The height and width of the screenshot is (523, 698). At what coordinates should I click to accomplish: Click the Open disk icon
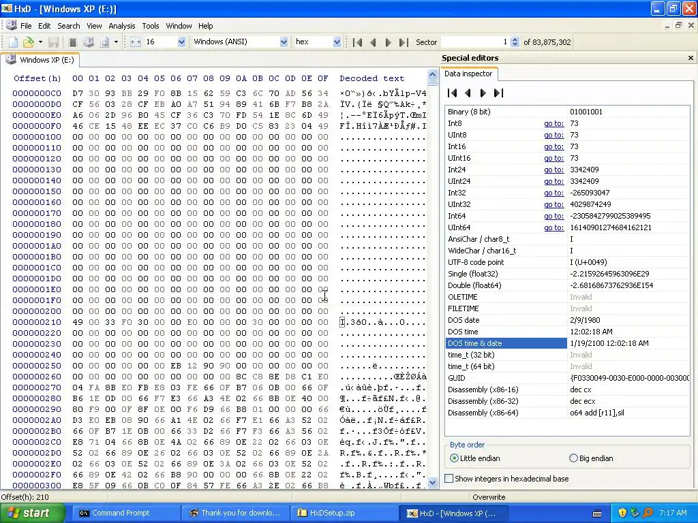(89, 42)
